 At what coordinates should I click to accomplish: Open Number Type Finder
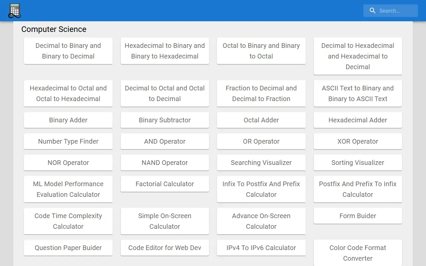(x=68, y=141)
